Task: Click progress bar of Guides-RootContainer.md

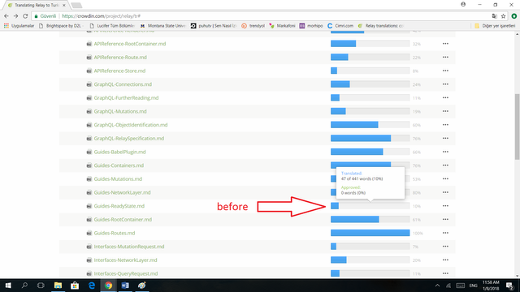Action: tap(370, 220)
